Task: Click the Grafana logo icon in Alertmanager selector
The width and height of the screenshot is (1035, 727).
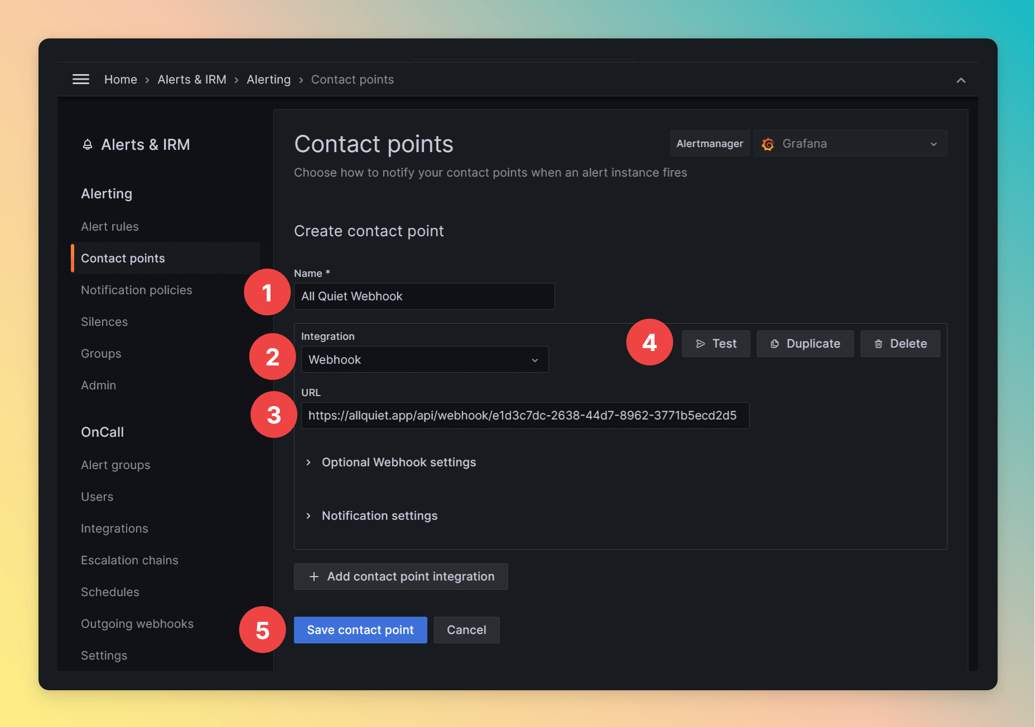Action: 768,144
